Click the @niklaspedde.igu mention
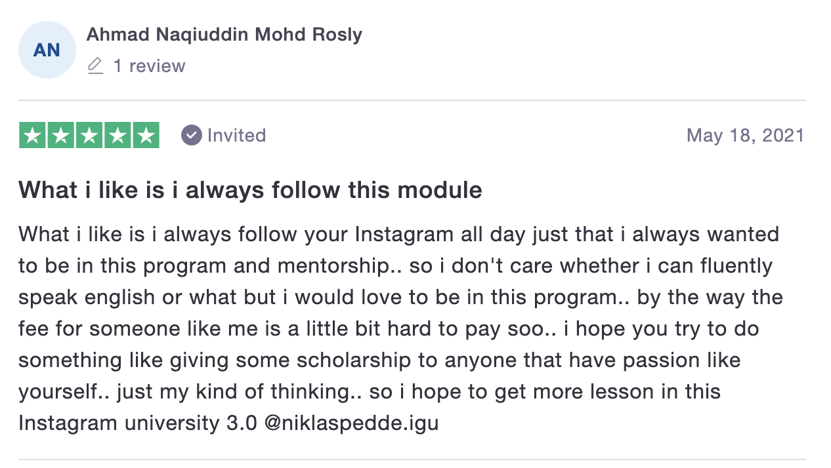Image resolution: width=831 pixels, height=468 pixels. click(351, 423)
